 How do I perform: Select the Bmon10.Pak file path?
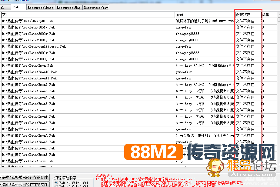(29, 72)
